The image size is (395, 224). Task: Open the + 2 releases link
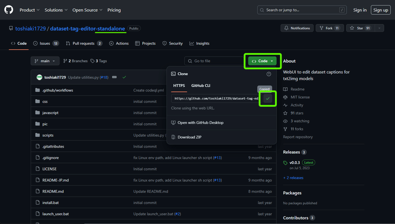coord(293,178)
